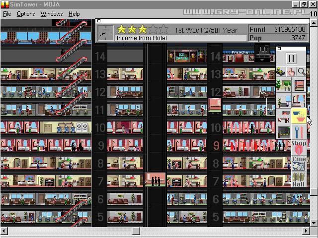Select the Cinema build tool
The image size is (318, 238).
299,162
